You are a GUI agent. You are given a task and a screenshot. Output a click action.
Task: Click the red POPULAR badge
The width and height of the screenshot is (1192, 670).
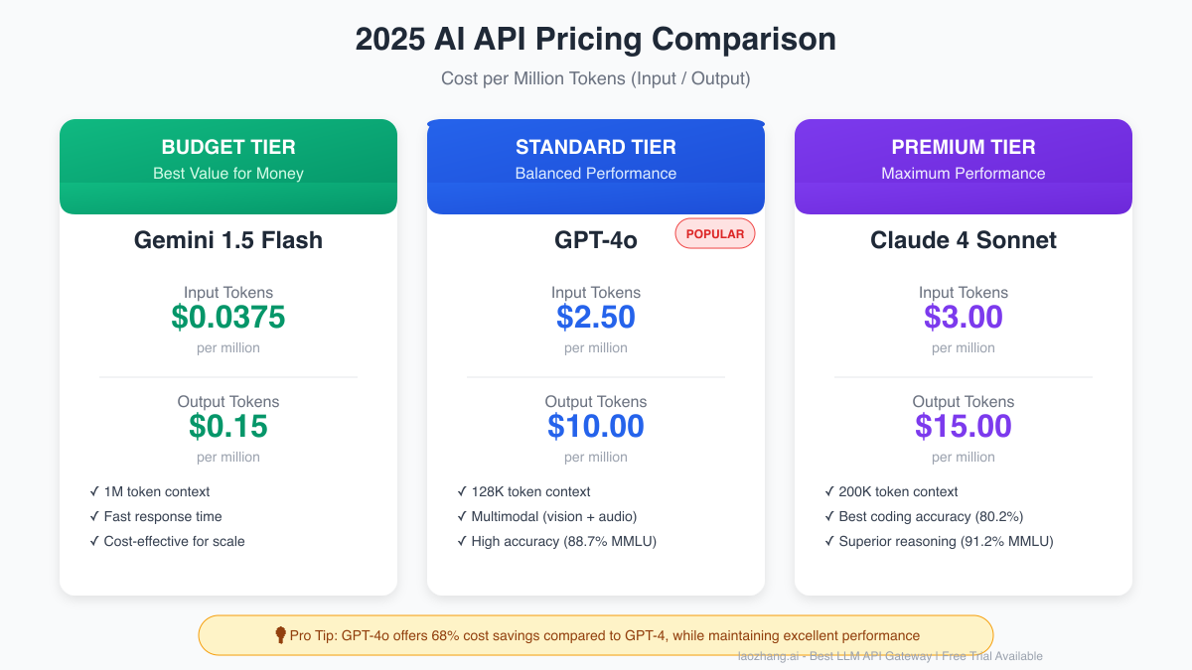tap(715, 234)
